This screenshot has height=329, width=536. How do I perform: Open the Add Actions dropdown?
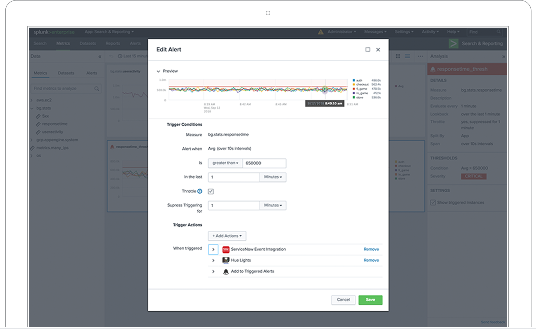coord(227,236)
